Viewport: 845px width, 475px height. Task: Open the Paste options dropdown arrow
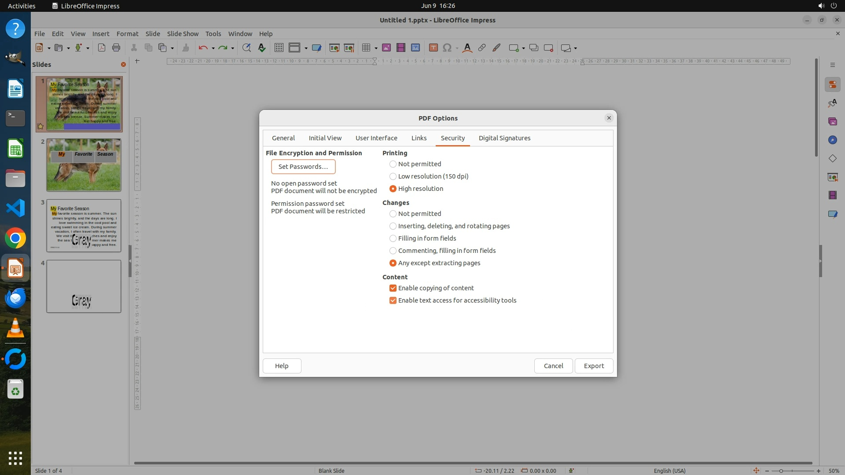click(172, 48)
